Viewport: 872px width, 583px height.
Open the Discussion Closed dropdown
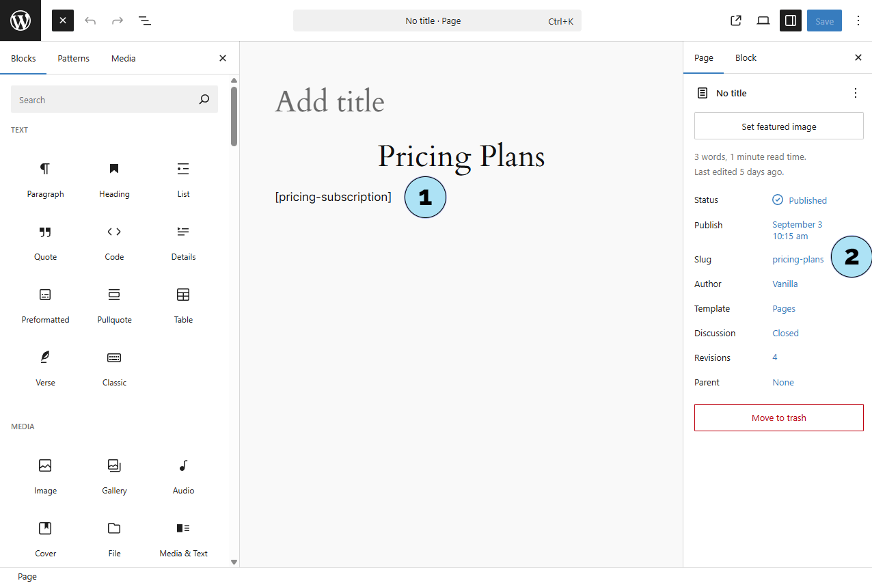point(785,334)
